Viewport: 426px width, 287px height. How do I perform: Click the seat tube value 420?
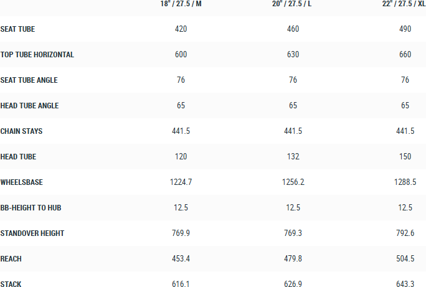pyautogui.click(x=181, y=29)
